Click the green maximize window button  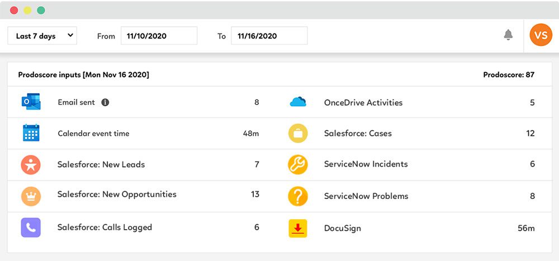(x=41, y=11)
